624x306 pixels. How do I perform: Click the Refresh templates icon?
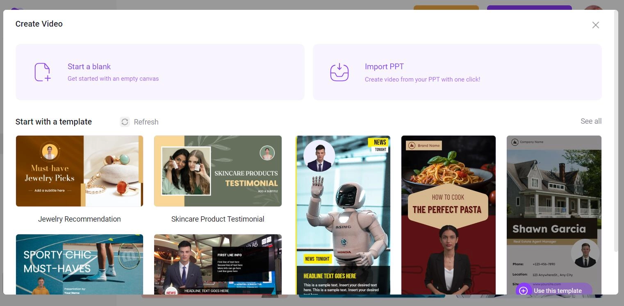click(x=125, y=122)
